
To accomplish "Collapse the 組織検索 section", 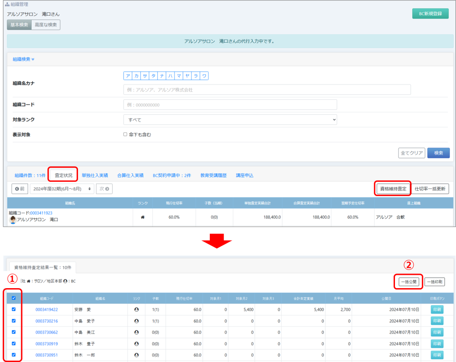I will click(24, 59).
